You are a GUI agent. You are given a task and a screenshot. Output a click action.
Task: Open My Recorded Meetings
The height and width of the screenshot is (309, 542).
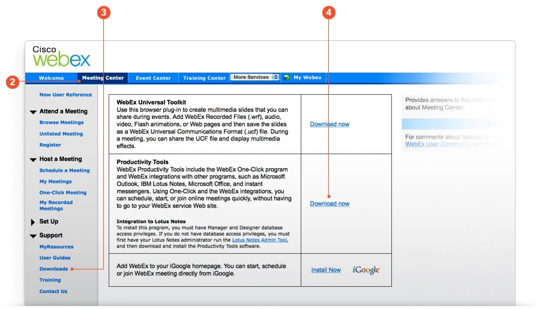coord(56,205)
